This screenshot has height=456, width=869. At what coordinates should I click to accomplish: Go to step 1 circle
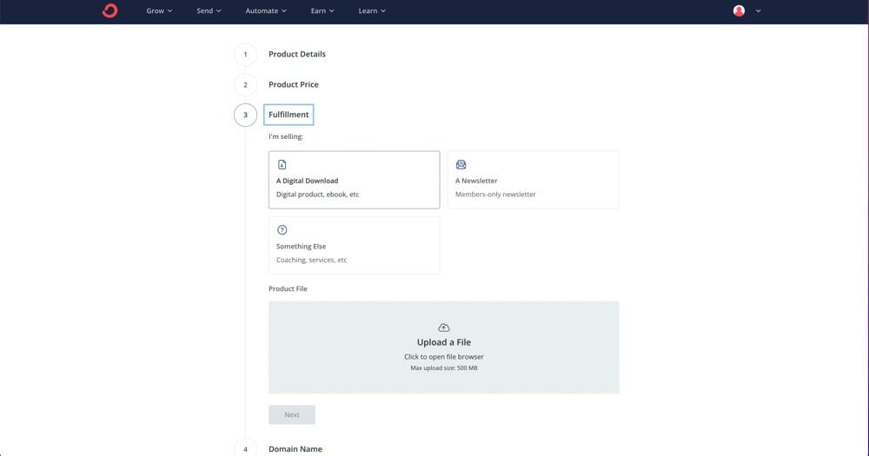tap(246, 55)
